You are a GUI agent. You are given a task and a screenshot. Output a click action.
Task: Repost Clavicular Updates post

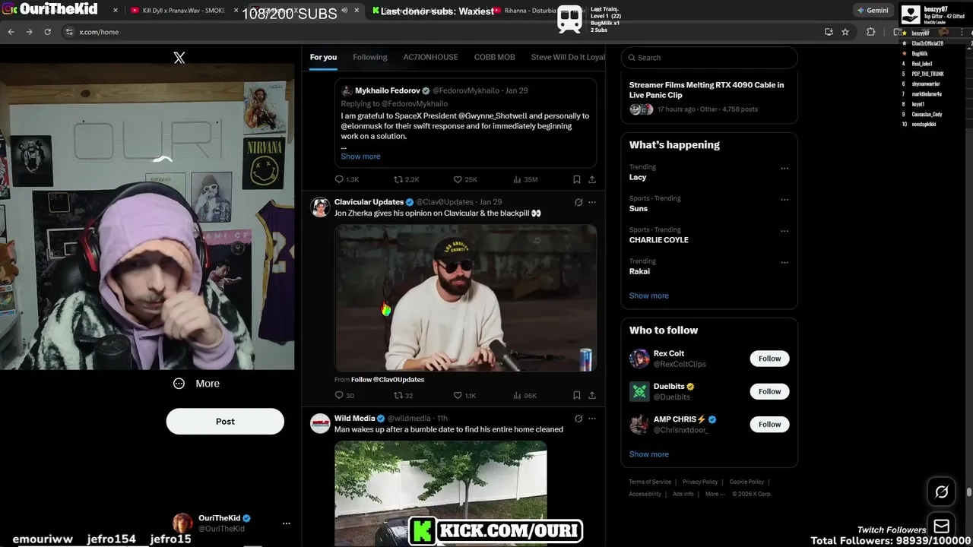(x=403, y=395)
